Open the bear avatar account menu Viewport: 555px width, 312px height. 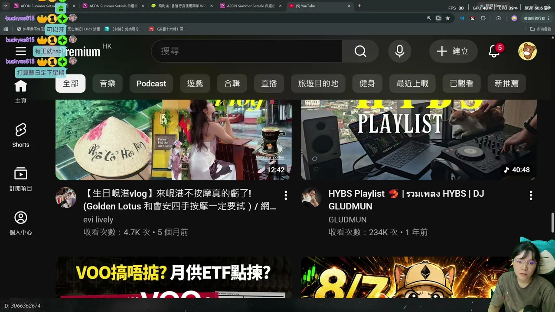[x=527, y=51]
